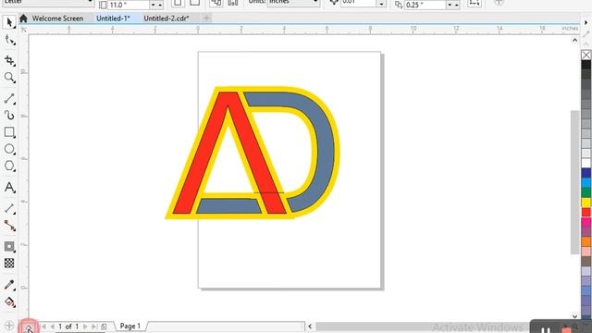Pick the yellow color swatch
Screen dimensions: 592x333
(586, 203)
